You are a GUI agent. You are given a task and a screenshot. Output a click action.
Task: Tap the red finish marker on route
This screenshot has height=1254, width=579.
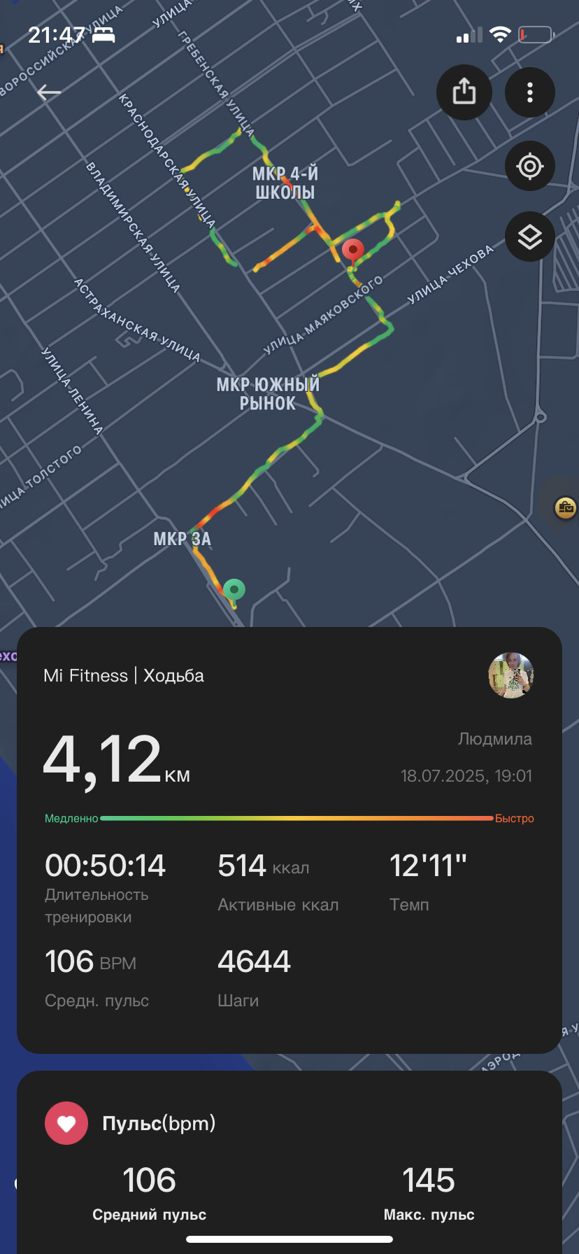(x=353, y=252)
